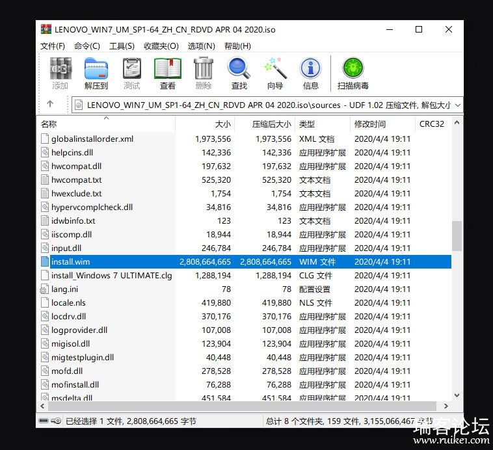493x450 pixels.
Task: Select the mofinstall.dll file name
Action: point(75,385)
